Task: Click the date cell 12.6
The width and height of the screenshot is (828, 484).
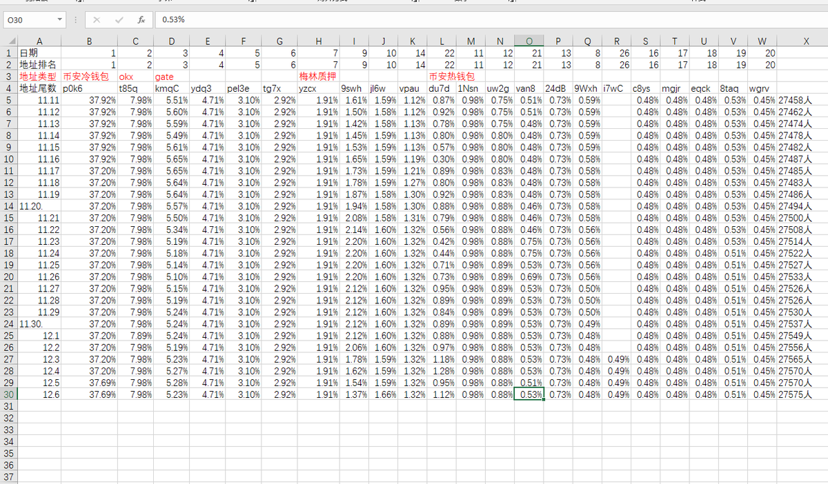Action: (x=39, y=394)
